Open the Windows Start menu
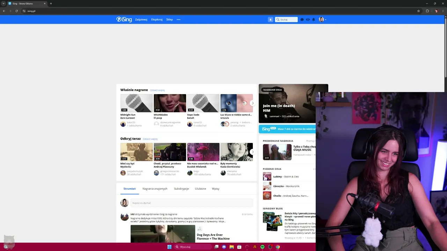The height and width of the screenshot is (251, 447). [169, 247]
